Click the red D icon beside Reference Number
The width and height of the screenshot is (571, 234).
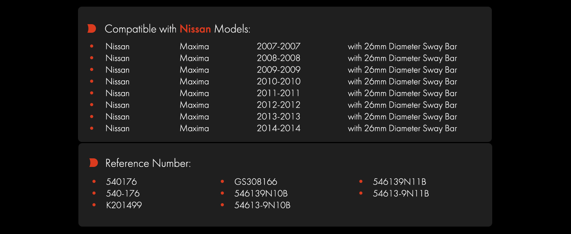point(93,163)
